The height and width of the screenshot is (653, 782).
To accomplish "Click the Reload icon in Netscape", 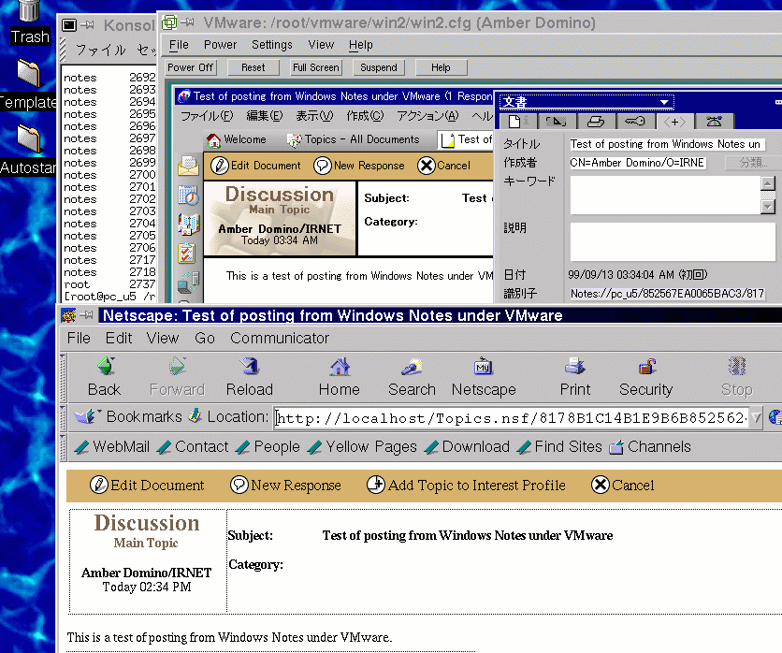I will 250,366.
